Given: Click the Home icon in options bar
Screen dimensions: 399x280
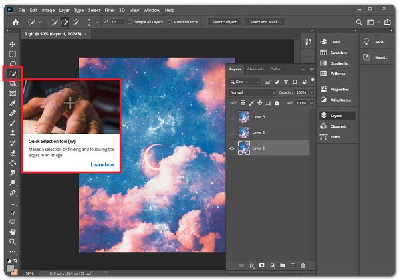Looking at the screenshot, I should [15, 22].
